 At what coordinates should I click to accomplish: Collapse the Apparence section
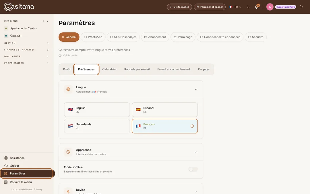coord(196,152)
